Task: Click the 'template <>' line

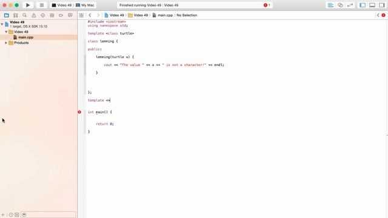Action: [99, 101]
